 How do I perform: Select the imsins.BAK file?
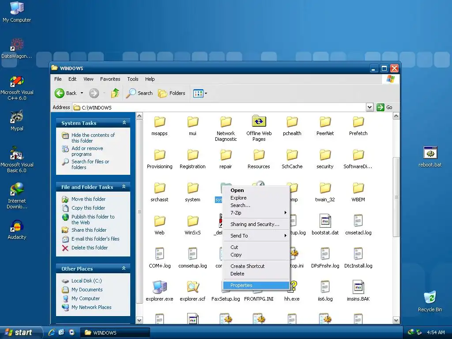pos(358,291)
